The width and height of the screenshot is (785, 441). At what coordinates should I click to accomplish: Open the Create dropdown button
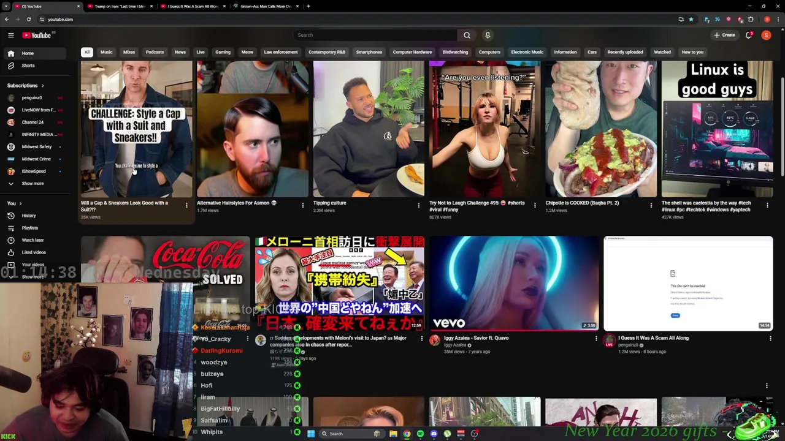tap(724, 35)
